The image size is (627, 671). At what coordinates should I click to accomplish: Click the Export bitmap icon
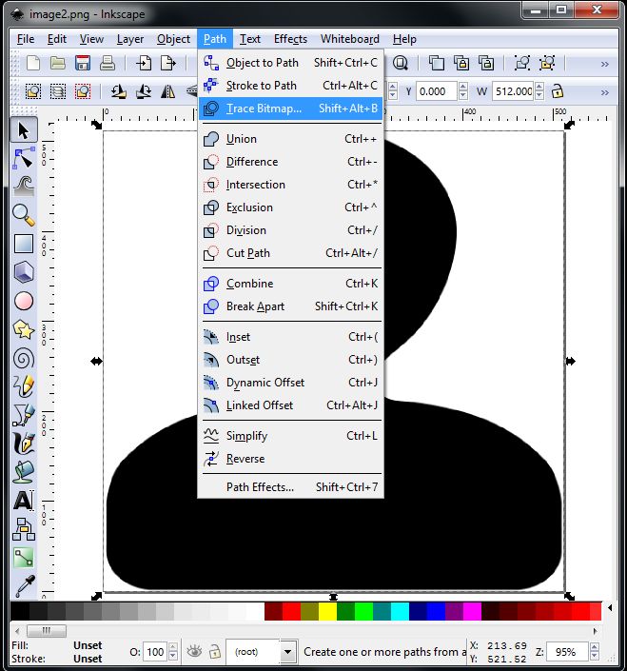click(x=168, y=64)
